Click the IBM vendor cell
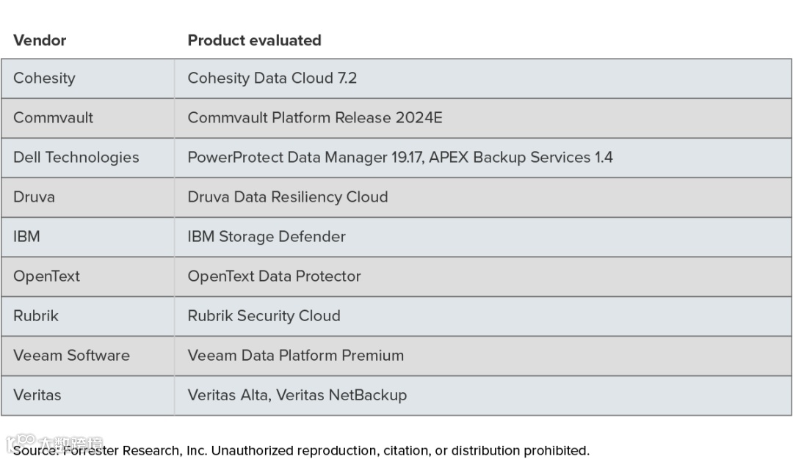The width and height of the screenshot is (793, 459). (x=26, y=237)
